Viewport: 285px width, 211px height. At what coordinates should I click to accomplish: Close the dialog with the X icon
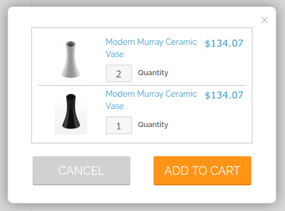tap(265, 20)
